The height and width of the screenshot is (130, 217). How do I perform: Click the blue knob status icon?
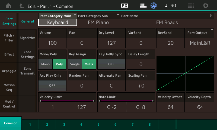(154, 5)
